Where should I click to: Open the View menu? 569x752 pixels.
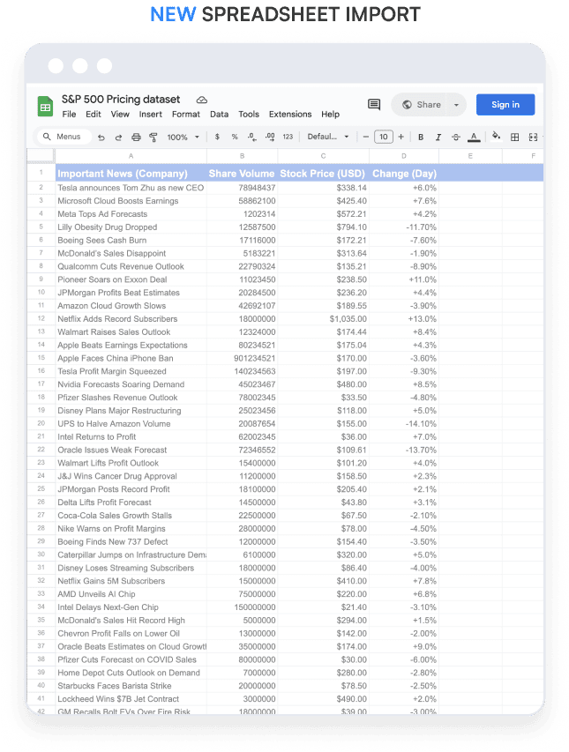pos(120,114)
